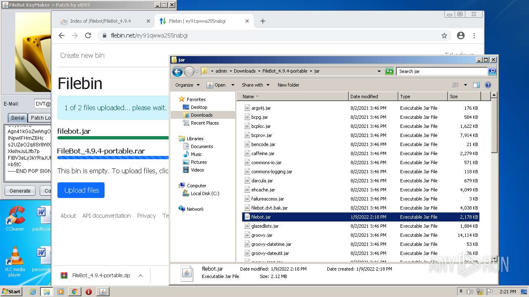
Task: Go back in Chrome browser
Action: tap(62, 35)
